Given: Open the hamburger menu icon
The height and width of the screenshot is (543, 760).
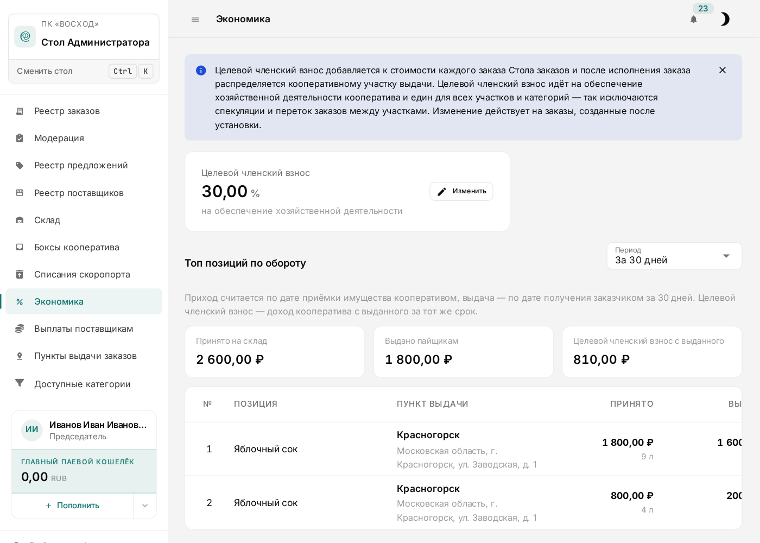Looking at the screenshot, I should (x=195, y=19).
